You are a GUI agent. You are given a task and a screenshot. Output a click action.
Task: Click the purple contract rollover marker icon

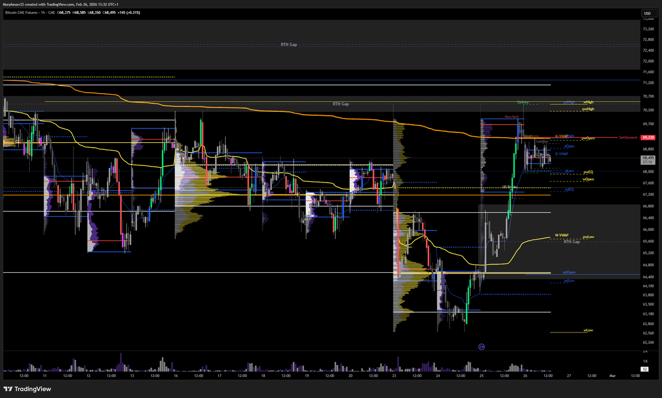pos(481,347)
